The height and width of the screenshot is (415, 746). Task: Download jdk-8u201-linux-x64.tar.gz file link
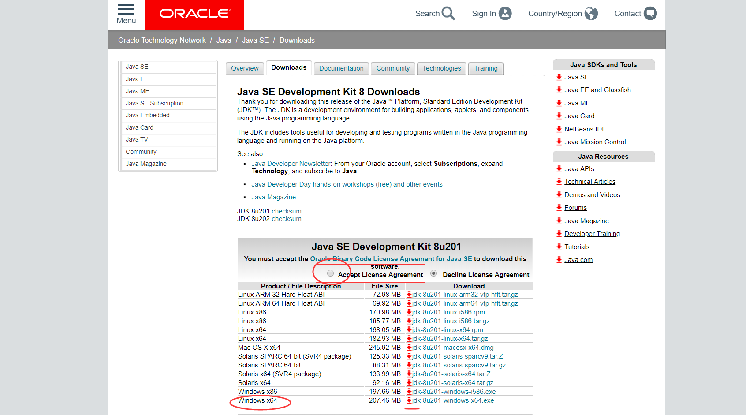click(450, 339)
